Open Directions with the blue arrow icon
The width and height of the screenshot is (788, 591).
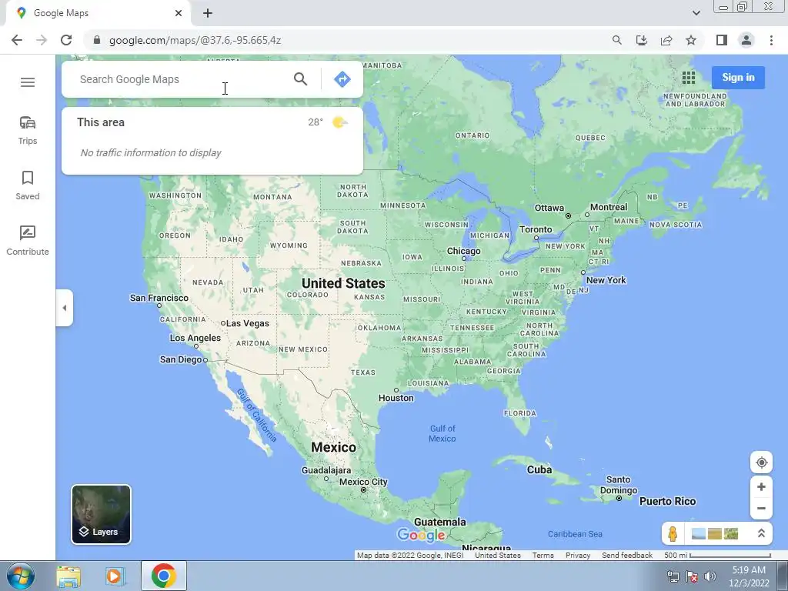pyautogui.click(x=342, y=79)
